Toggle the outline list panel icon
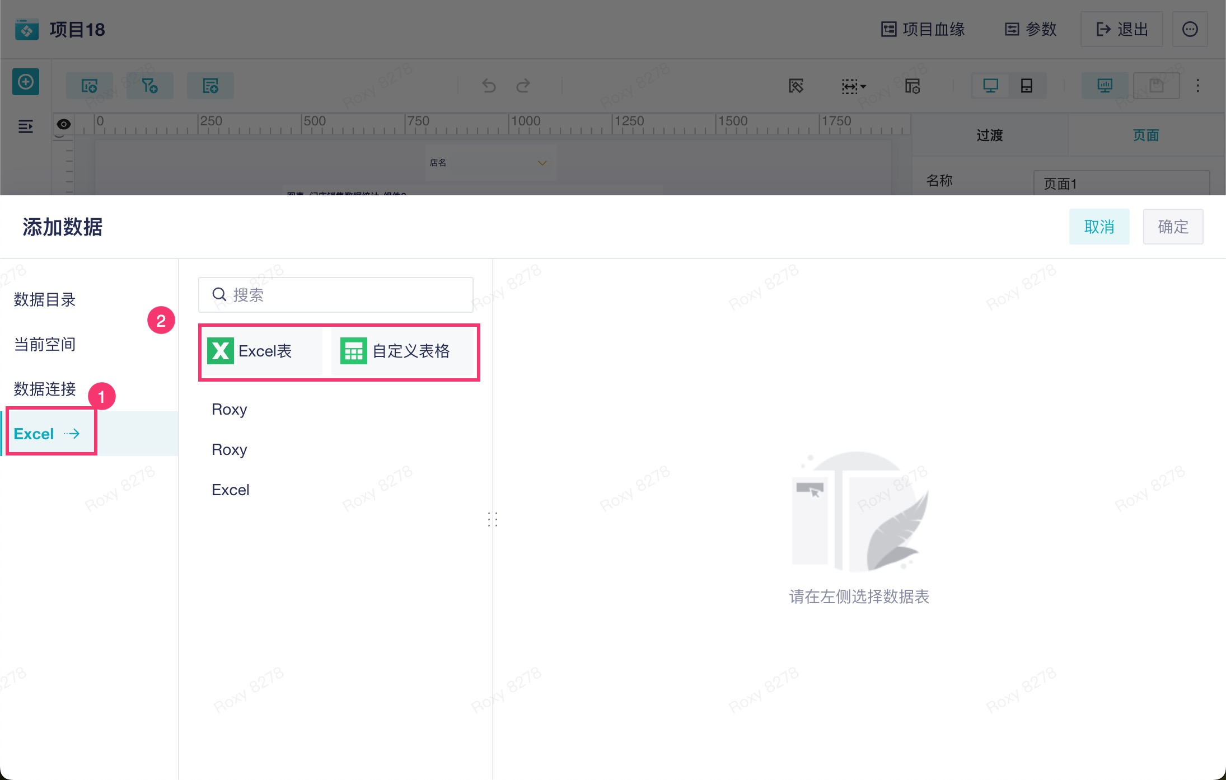This screenshot has width=1226, height=780. [26, 126]
